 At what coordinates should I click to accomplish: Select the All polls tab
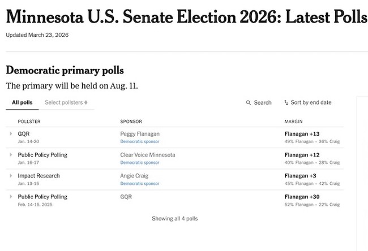click(x=22, y=102)
